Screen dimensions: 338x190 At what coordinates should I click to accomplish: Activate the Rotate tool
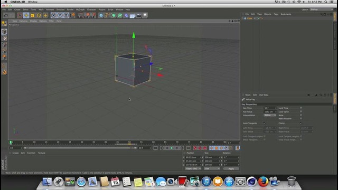(x=39, y=15)
